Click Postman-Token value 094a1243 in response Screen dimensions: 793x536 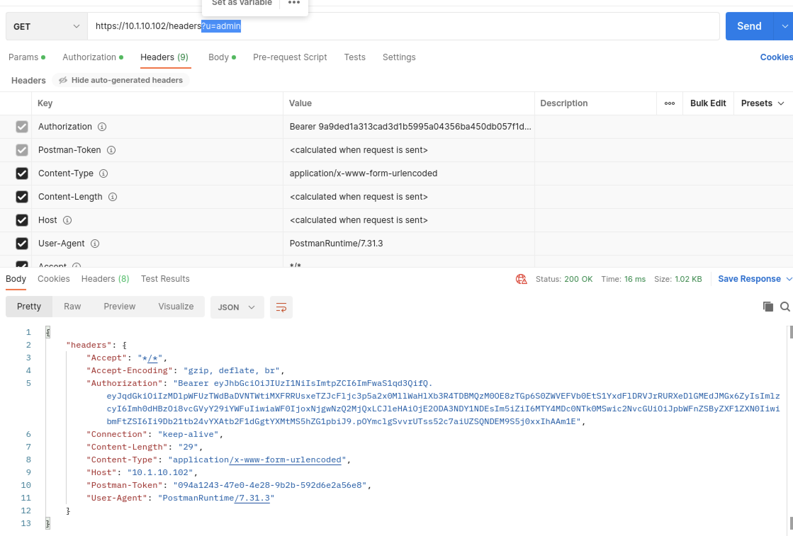(x=270, y=485)
